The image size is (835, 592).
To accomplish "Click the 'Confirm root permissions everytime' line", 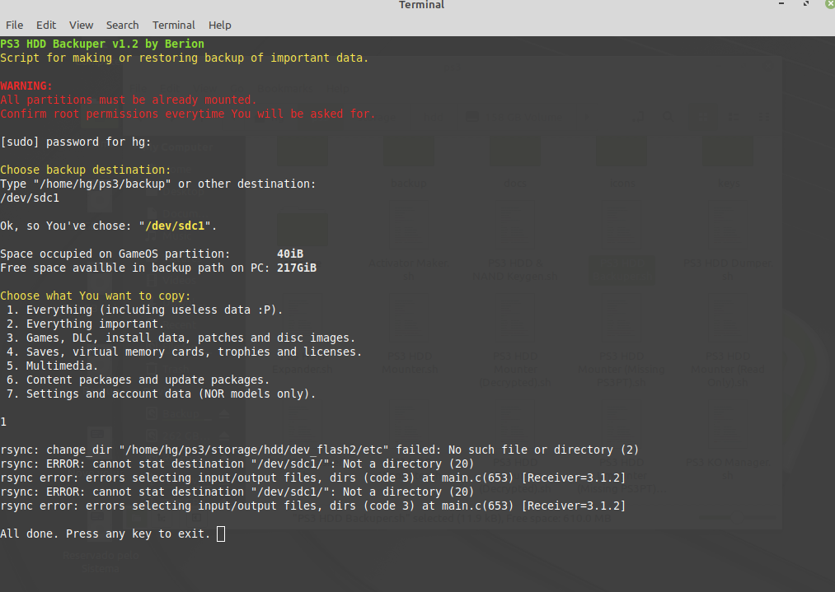I will coord(188,114).
